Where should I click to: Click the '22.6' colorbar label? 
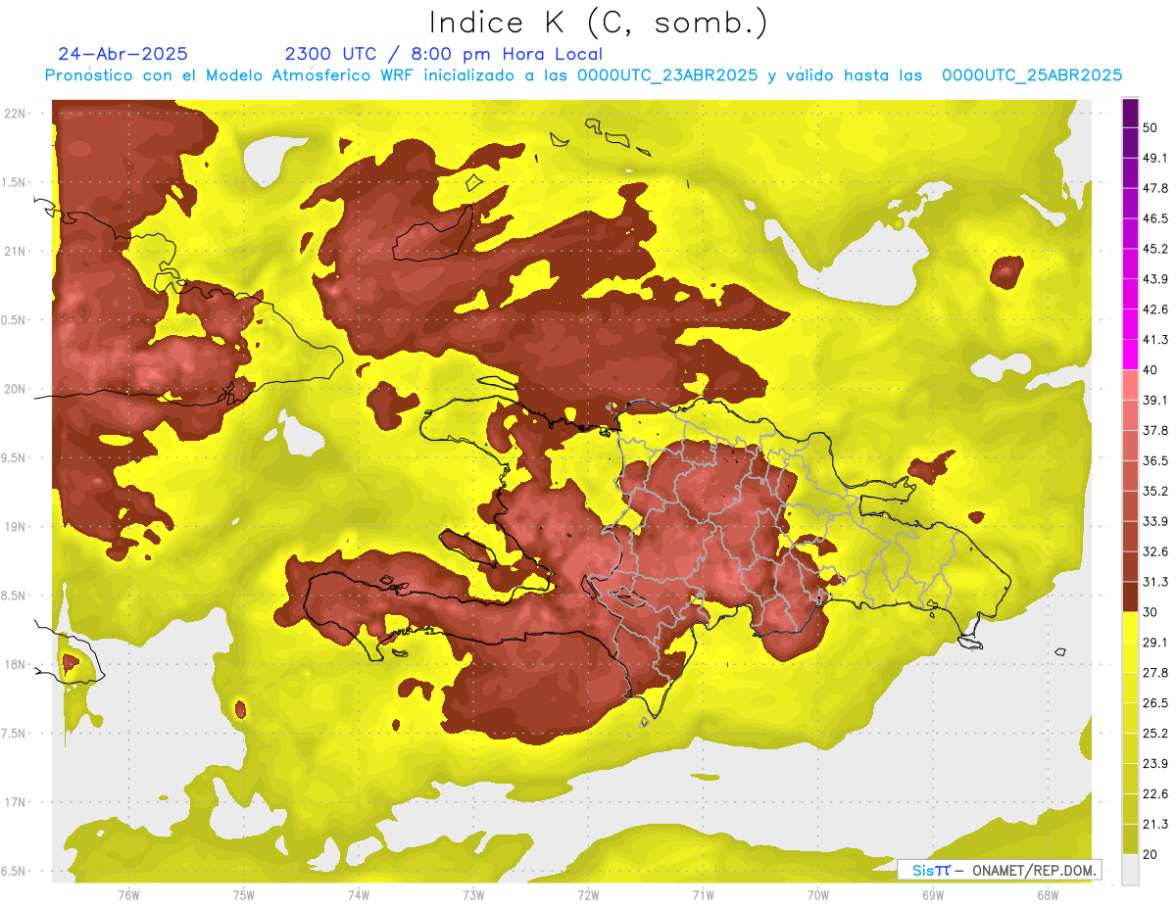[x=1155, y=794]
